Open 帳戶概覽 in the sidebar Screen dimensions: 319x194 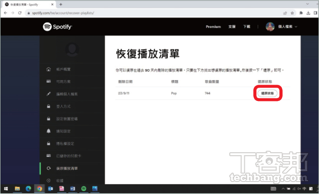[72, 70]
